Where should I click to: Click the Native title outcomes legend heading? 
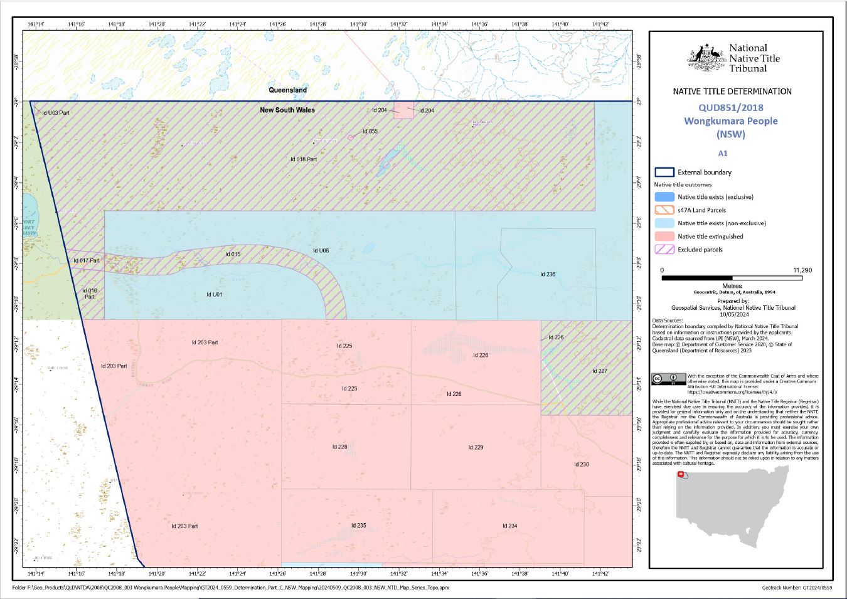pyautogui.click(x=683, y=184)
